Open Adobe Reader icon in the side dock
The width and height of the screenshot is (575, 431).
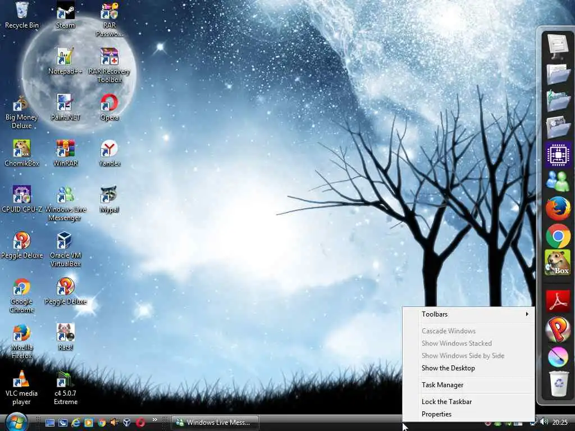point(558,301)
